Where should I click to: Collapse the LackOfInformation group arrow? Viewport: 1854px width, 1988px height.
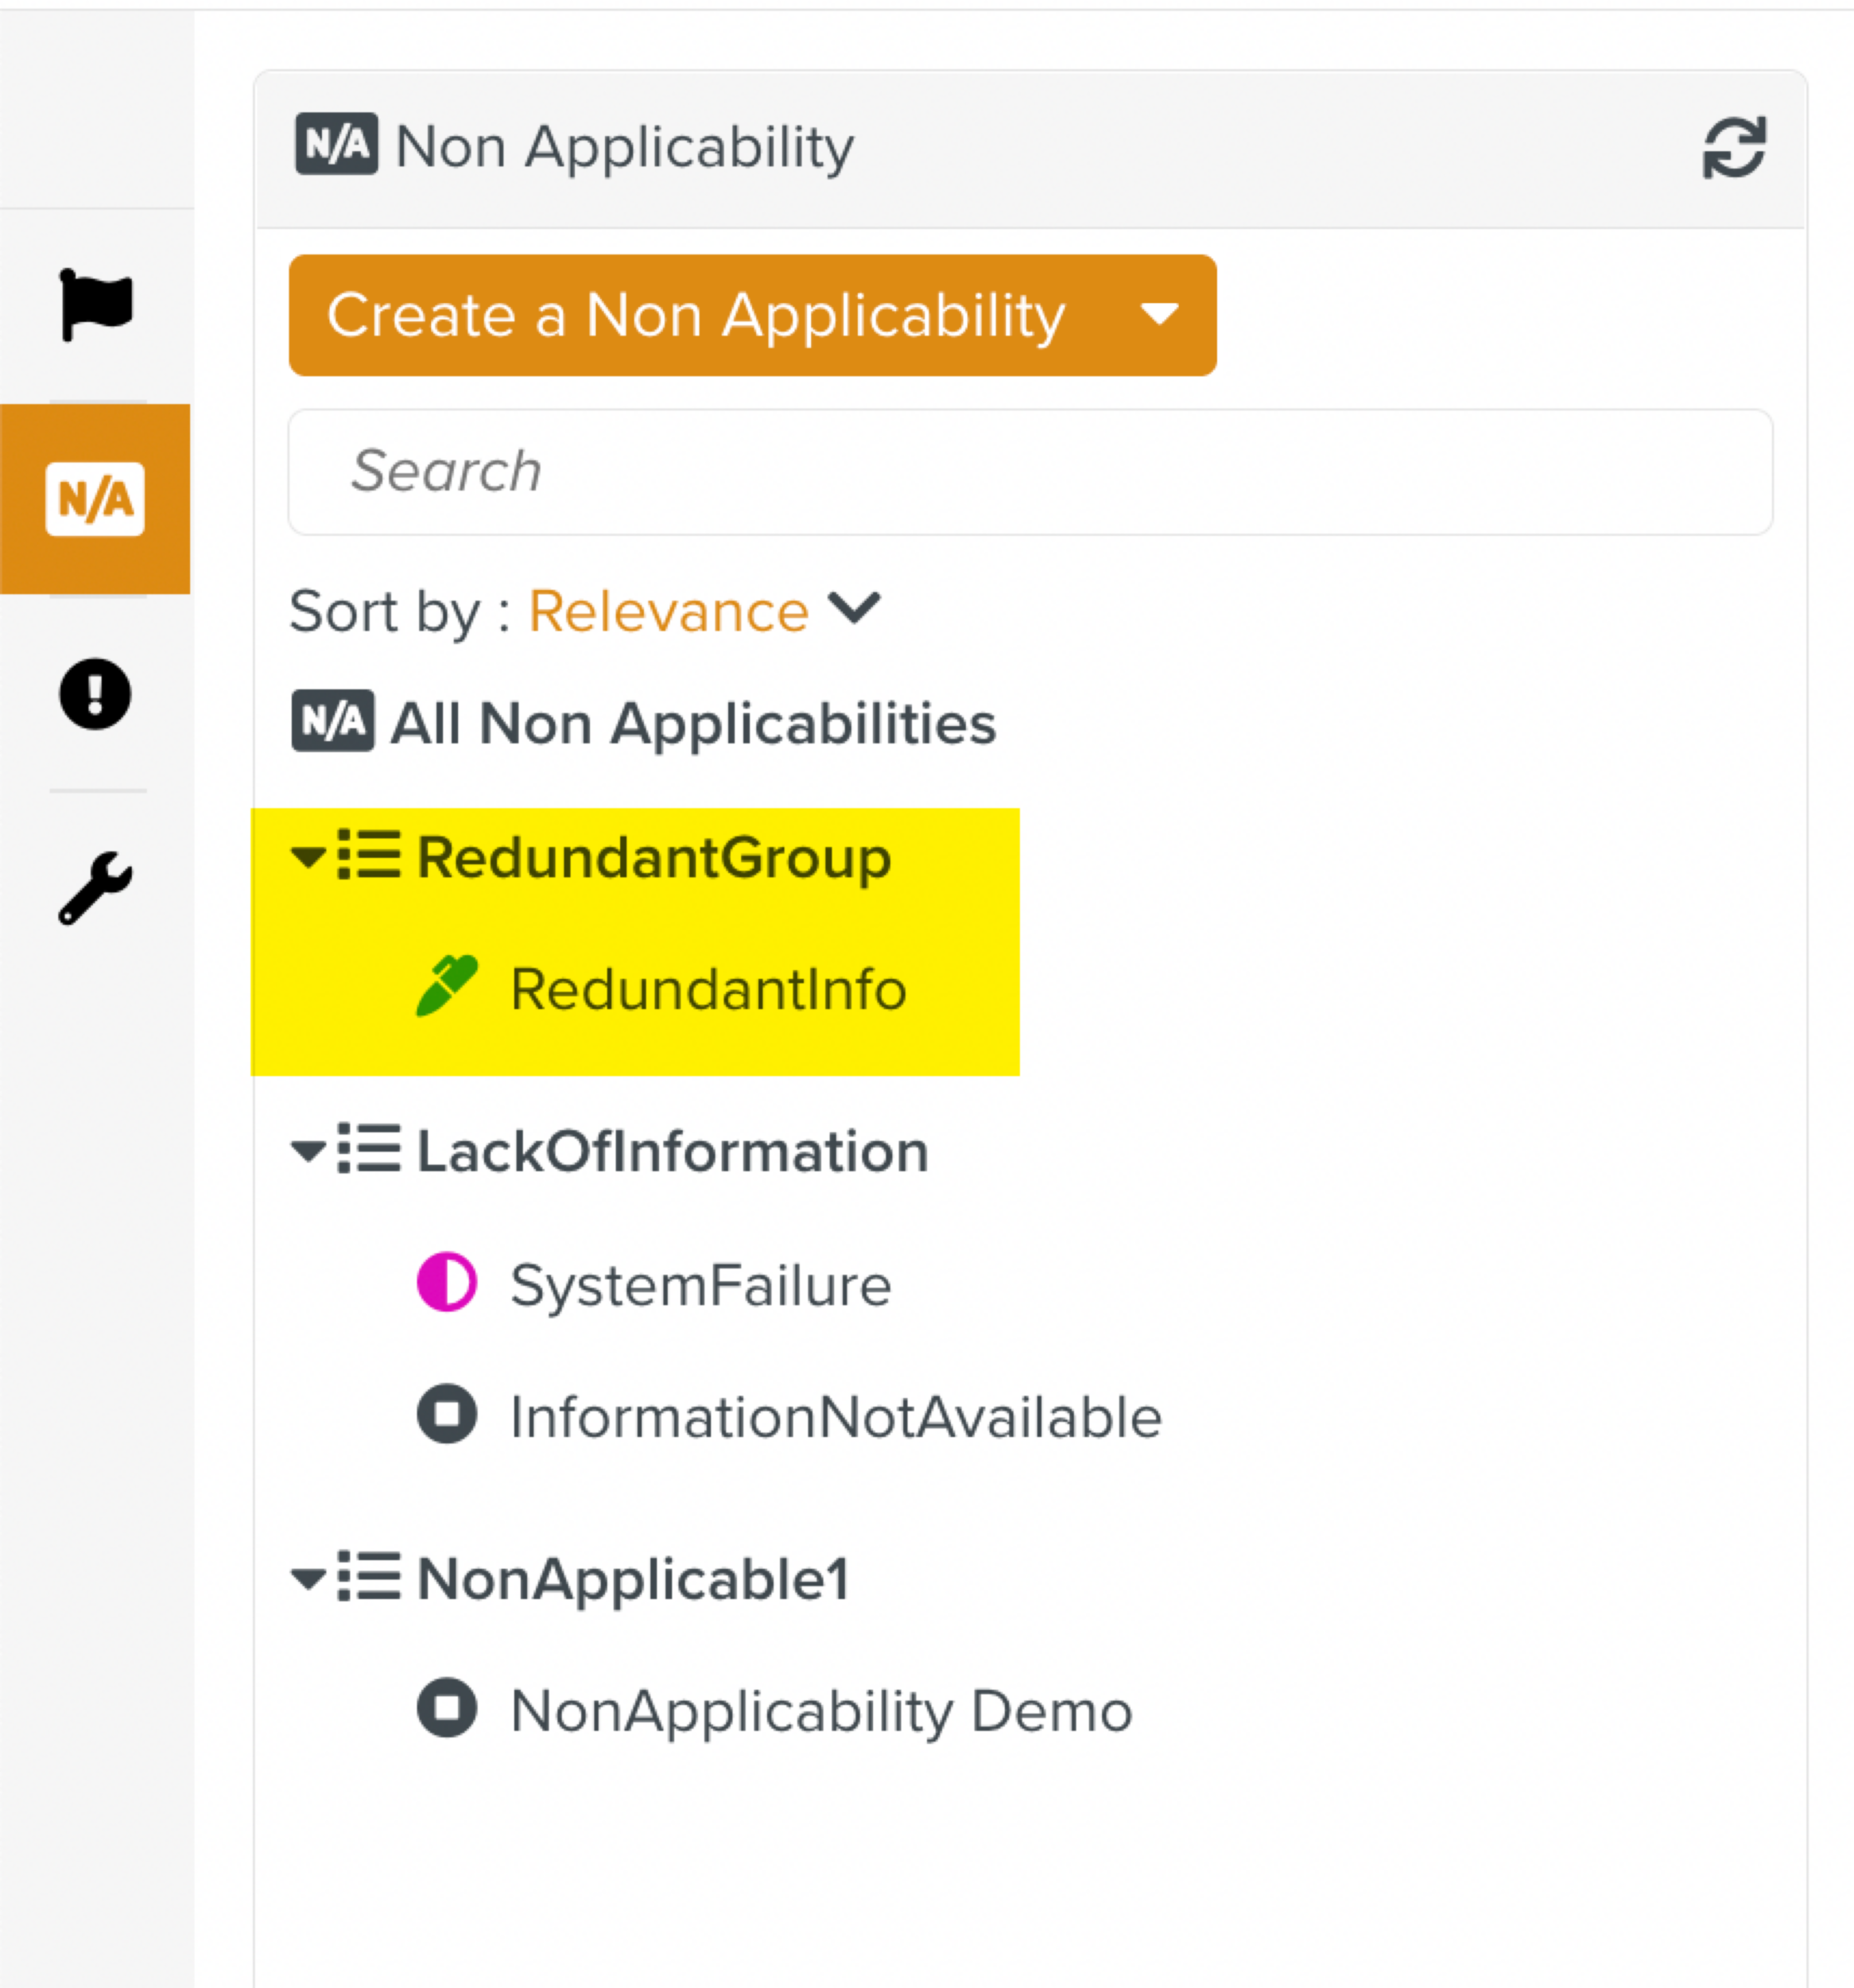click(308, 1151)
